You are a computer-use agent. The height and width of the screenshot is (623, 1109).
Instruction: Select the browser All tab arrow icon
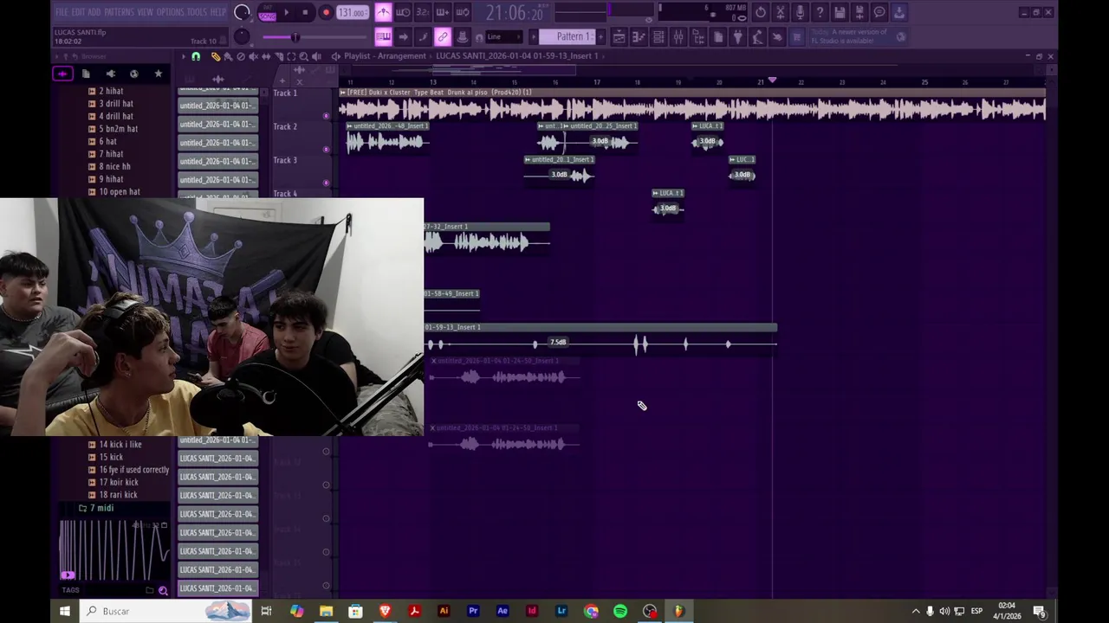point(62,74)
